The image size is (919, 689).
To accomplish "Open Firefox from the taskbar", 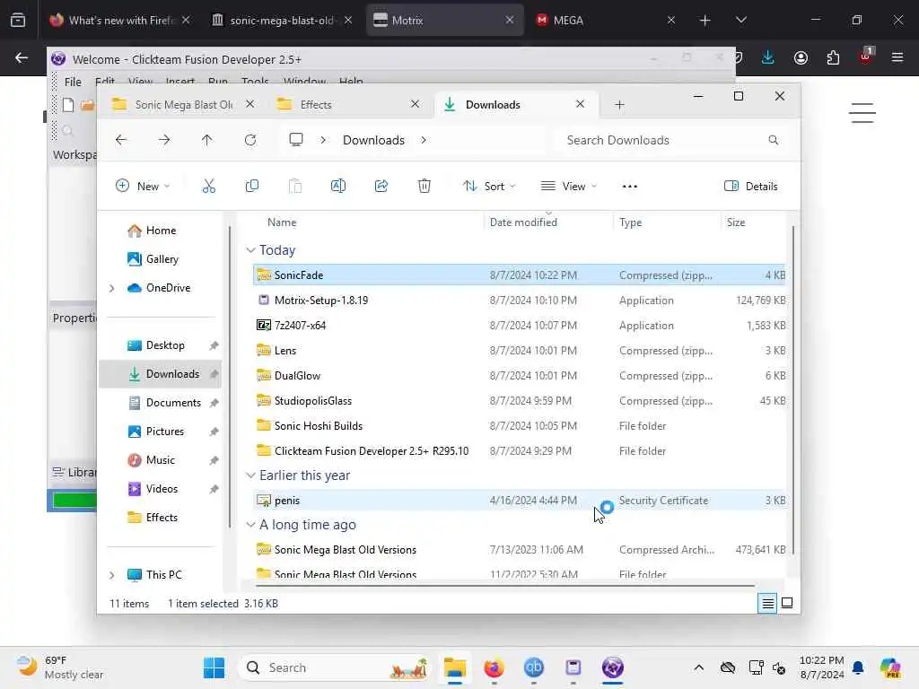I will [495, 667].
